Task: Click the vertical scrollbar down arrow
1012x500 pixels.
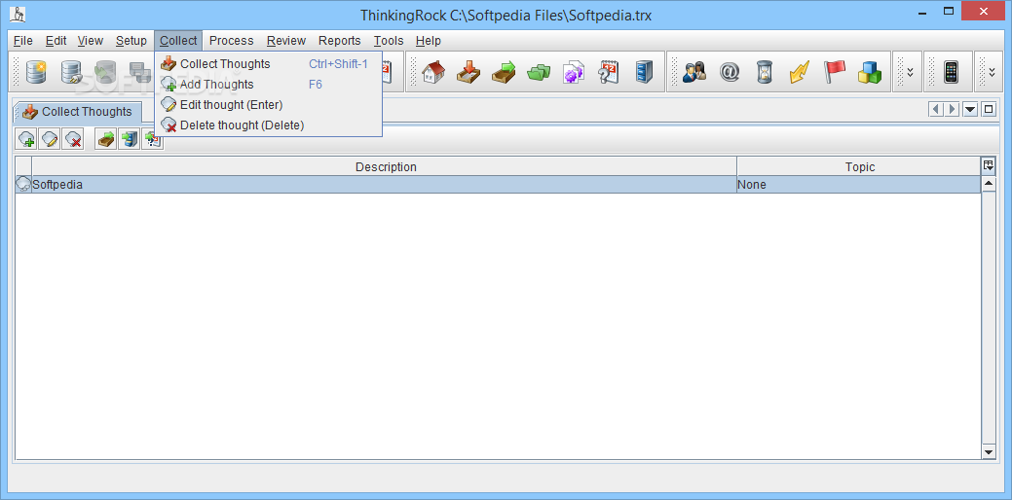Action: (988, 451)
